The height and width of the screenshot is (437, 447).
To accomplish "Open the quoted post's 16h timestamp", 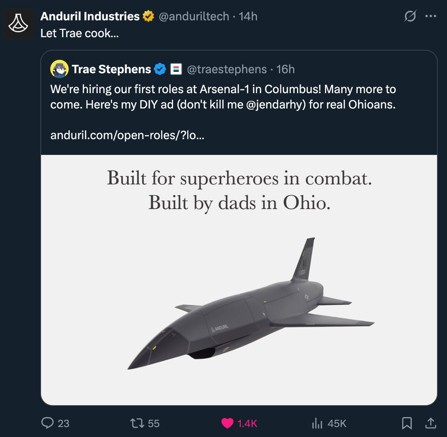I will 286,69.
